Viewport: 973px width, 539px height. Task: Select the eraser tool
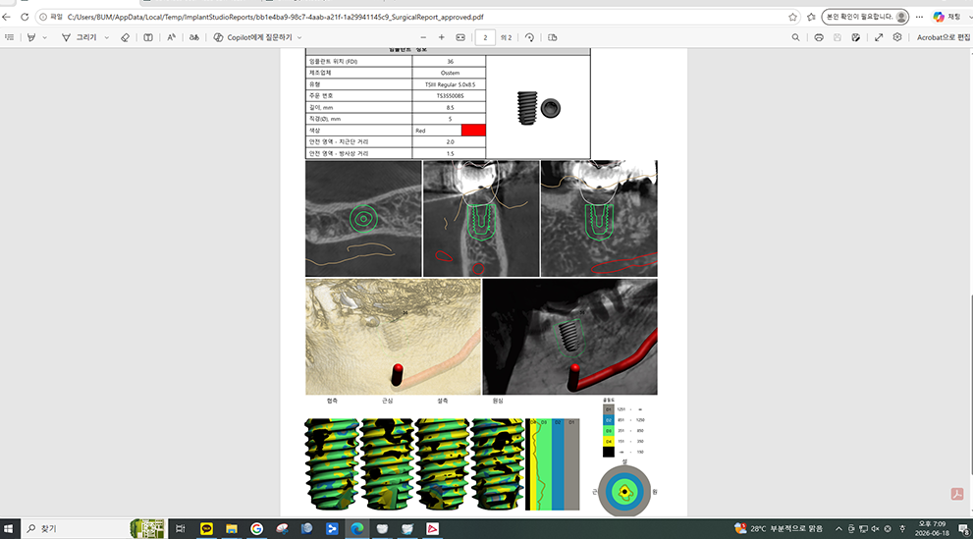tap(126, 37)
